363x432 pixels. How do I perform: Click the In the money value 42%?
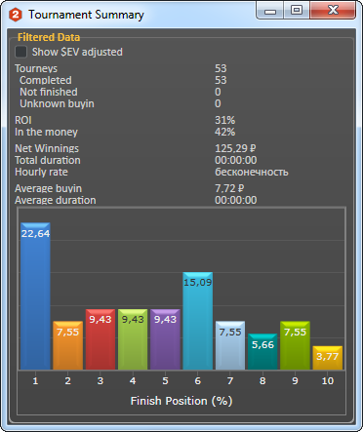tap(225, 132)
